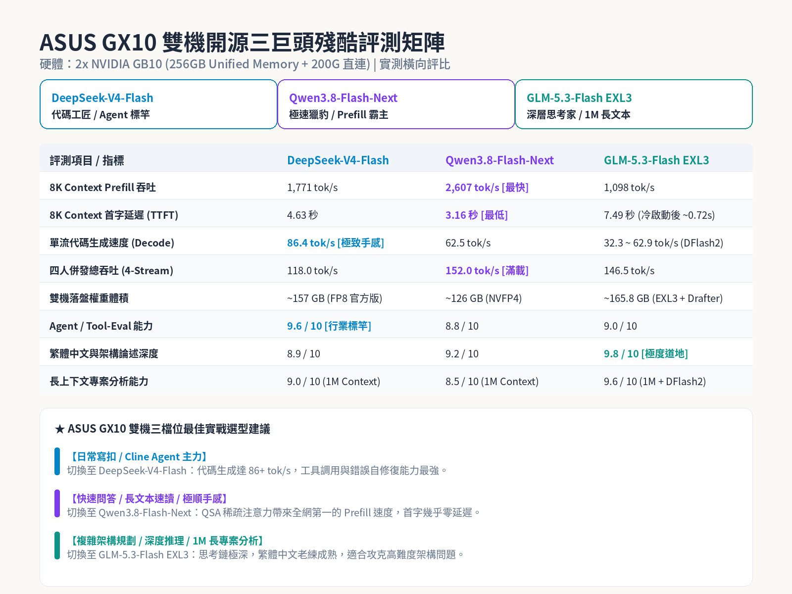
Task: Click the DeepSeek-V4-Flash table column header
Action: [x=338, y=160]
